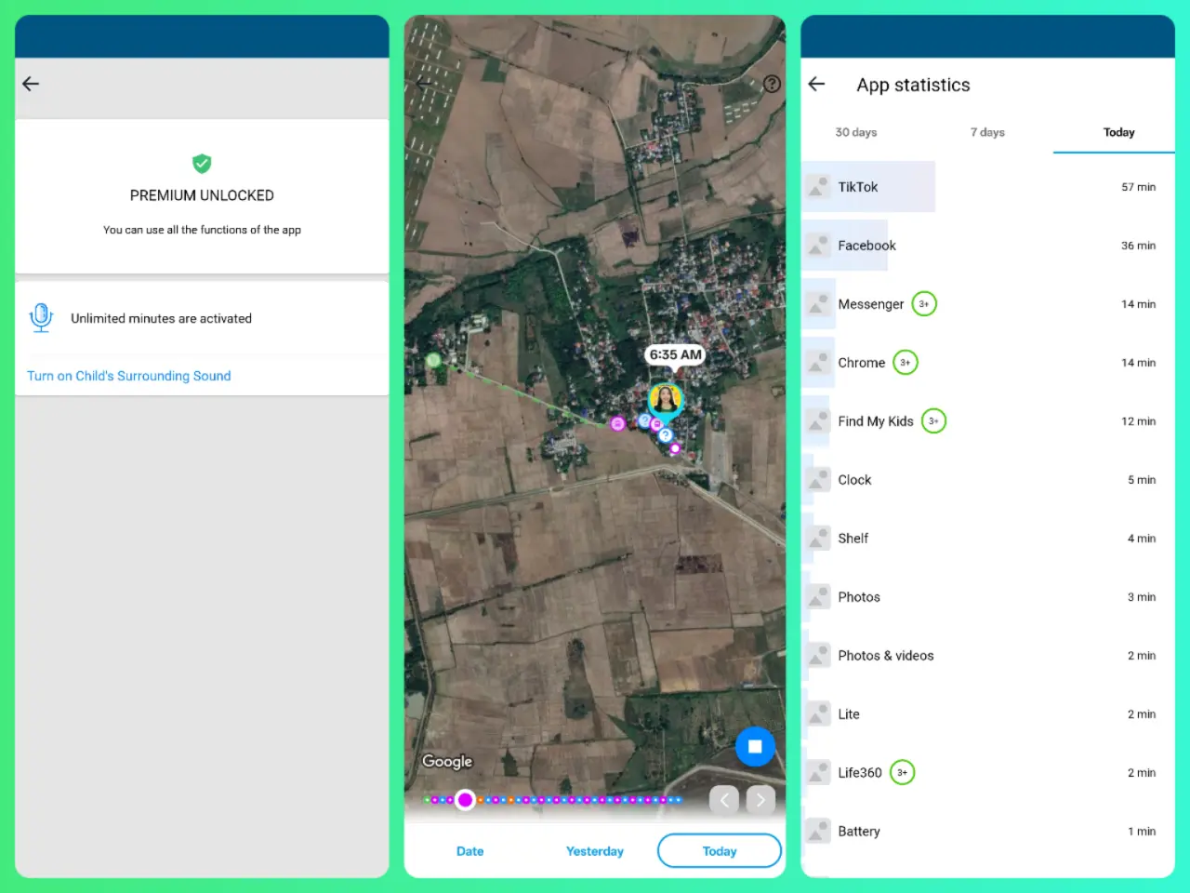Select the Today tab in App statistics
Screen dimensions: 1190x893
[1119, 132]
